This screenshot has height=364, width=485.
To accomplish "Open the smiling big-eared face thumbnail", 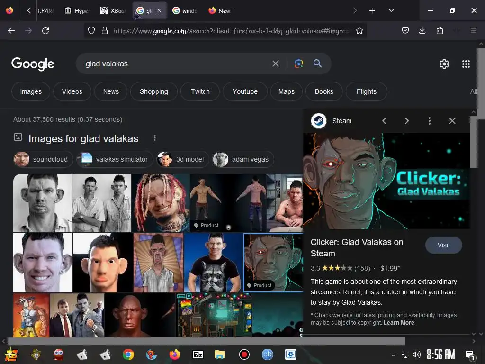I will point(43,263).
